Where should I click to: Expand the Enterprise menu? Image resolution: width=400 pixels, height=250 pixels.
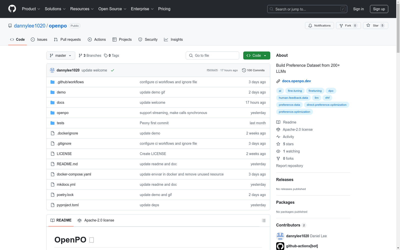(142, 9)
